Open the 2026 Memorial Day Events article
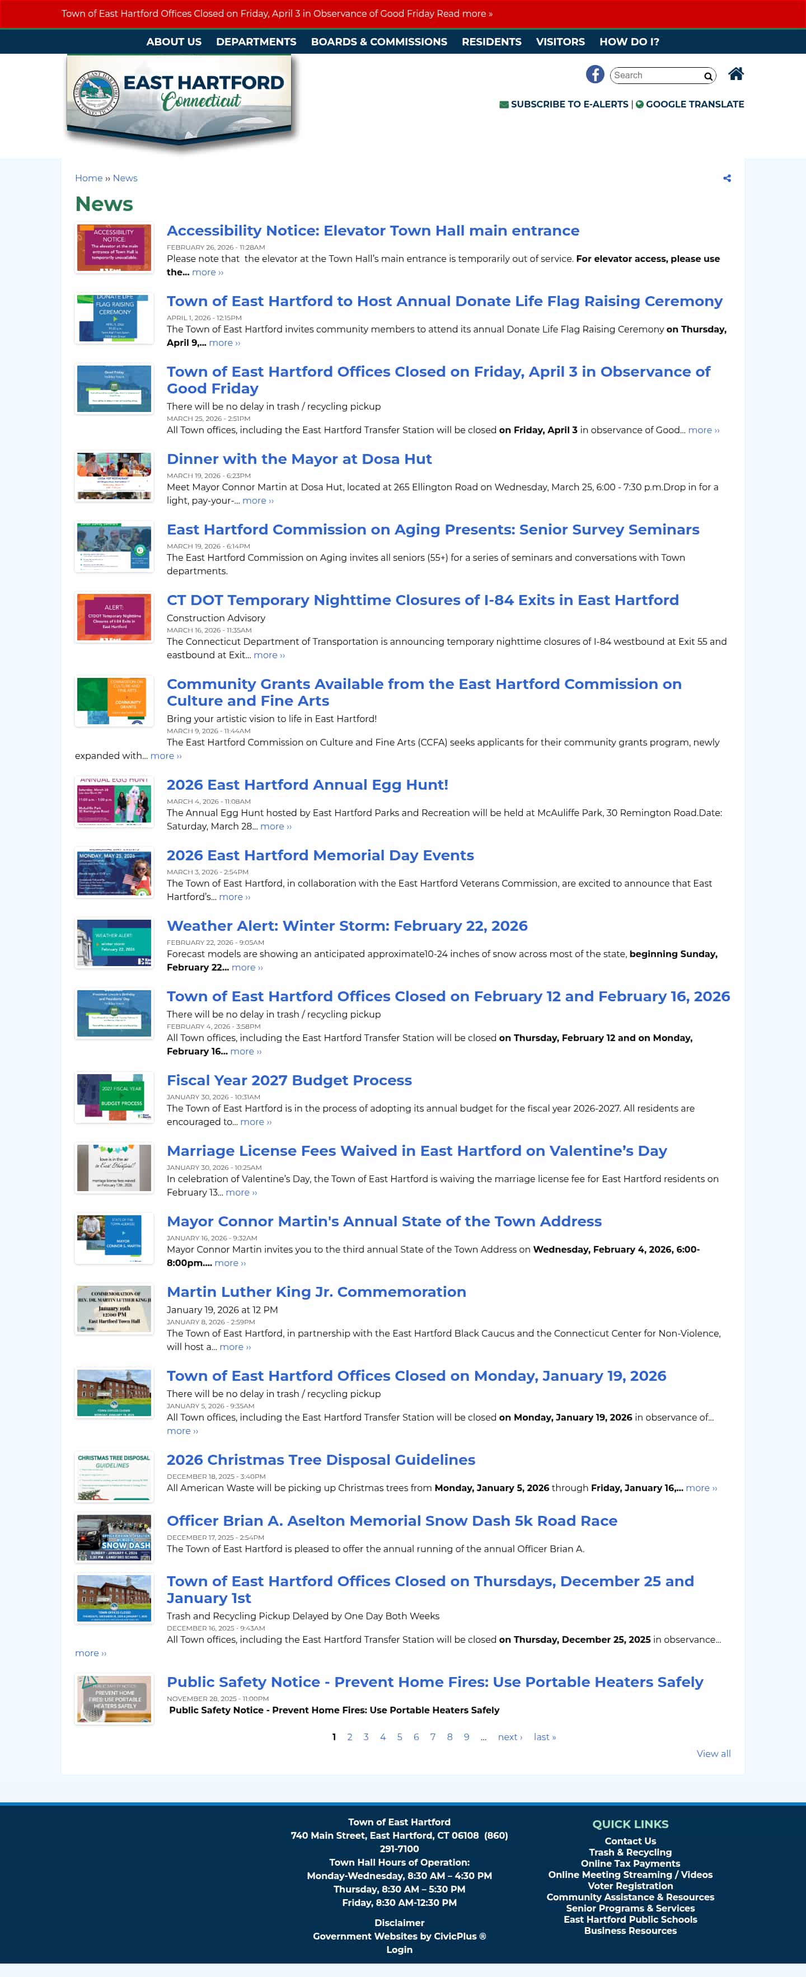The width and height of the screenshot is (806, 1977). (x=320, y=855)
